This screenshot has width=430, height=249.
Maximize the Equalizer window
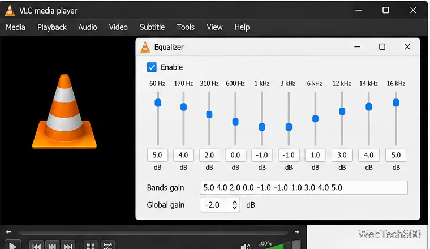point(382,47)
